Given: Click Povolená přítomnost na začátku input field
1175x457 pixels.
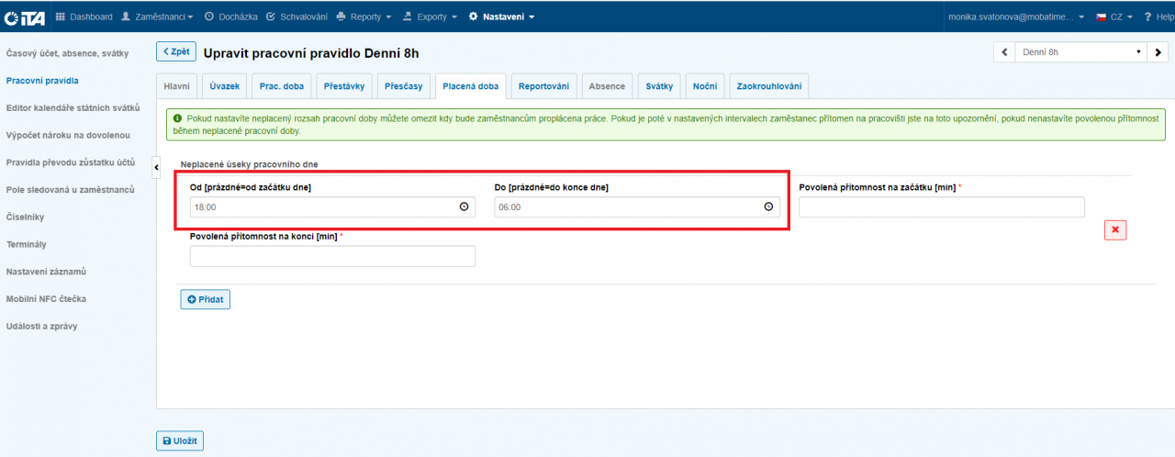Looking at the screenshot, I should 941,207.
